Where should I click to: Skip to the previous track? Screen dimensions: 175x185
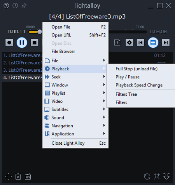pos(140,42)
